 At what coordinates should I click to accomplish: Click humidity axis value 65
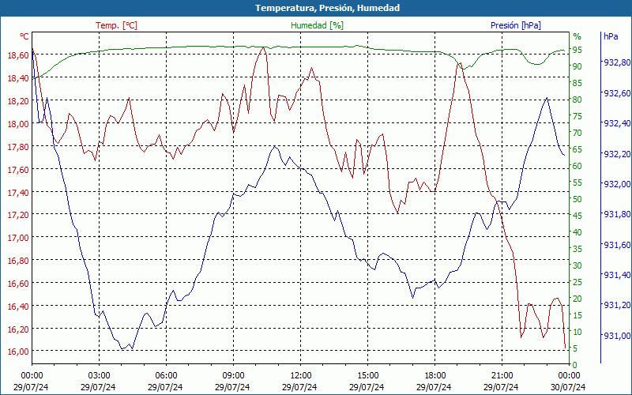[x=577, y=149]
